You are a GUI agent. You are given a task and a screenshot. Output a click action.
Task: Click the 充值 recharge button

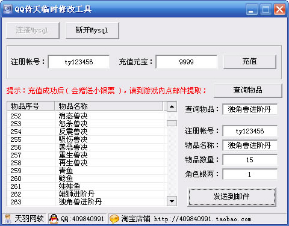pos(250,61)
